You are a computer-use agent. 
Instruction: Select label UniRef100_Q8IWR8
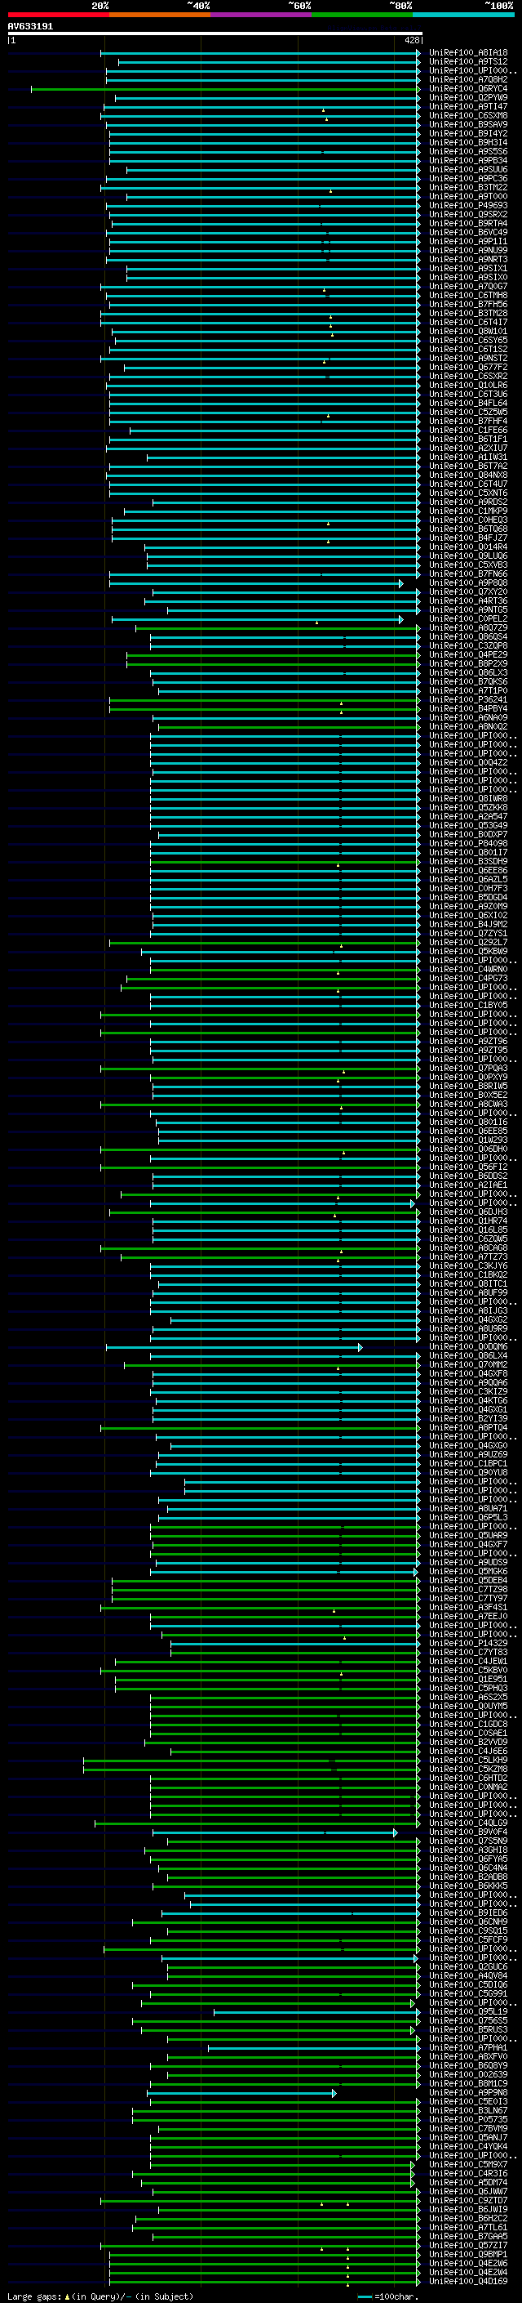(x=468, y=798)
